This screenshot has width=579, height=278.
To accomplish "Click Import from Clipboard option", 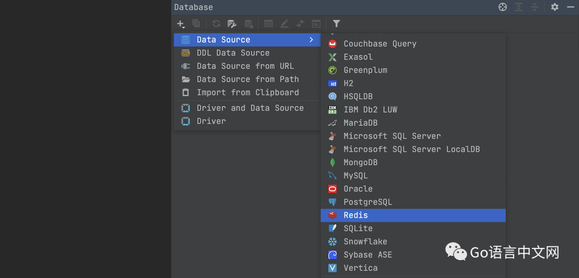I will pos(248,92).
